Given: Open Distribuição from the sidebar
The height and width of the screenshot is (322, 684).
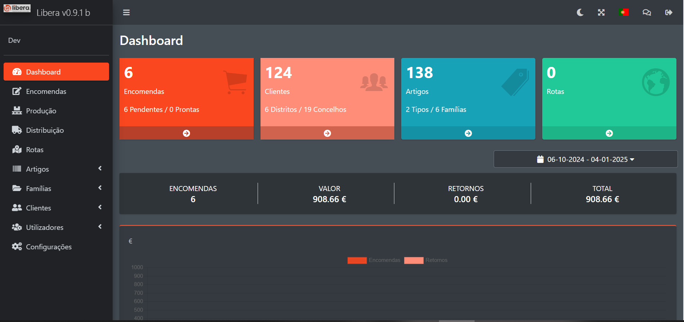Looking at the screenshot, I should pos(45,130).
